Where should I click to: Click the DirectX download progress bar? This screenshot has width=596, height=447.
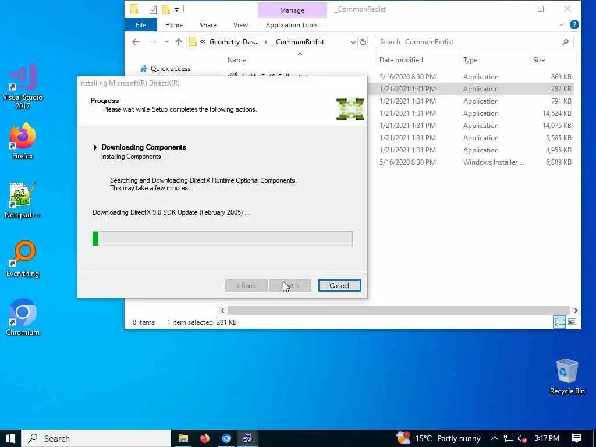222,239
